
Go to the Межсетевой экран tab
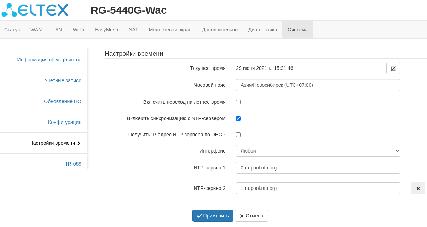[170, 30]
